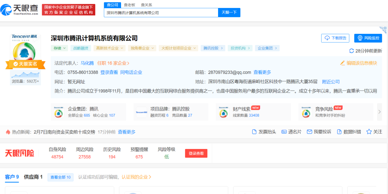Viewport: 388px width, 194px height.
Task: Click the right arrow to scroll cards
Action: 380,112
